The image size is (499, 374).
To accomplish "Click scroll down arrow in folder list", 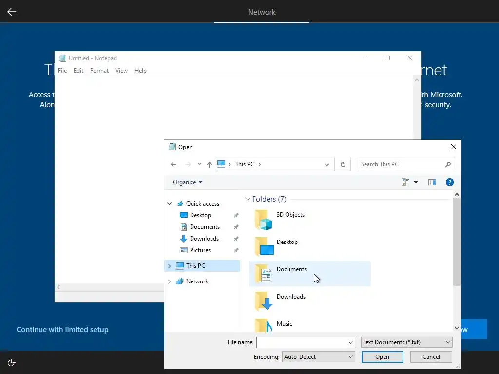I will point(457,328).
